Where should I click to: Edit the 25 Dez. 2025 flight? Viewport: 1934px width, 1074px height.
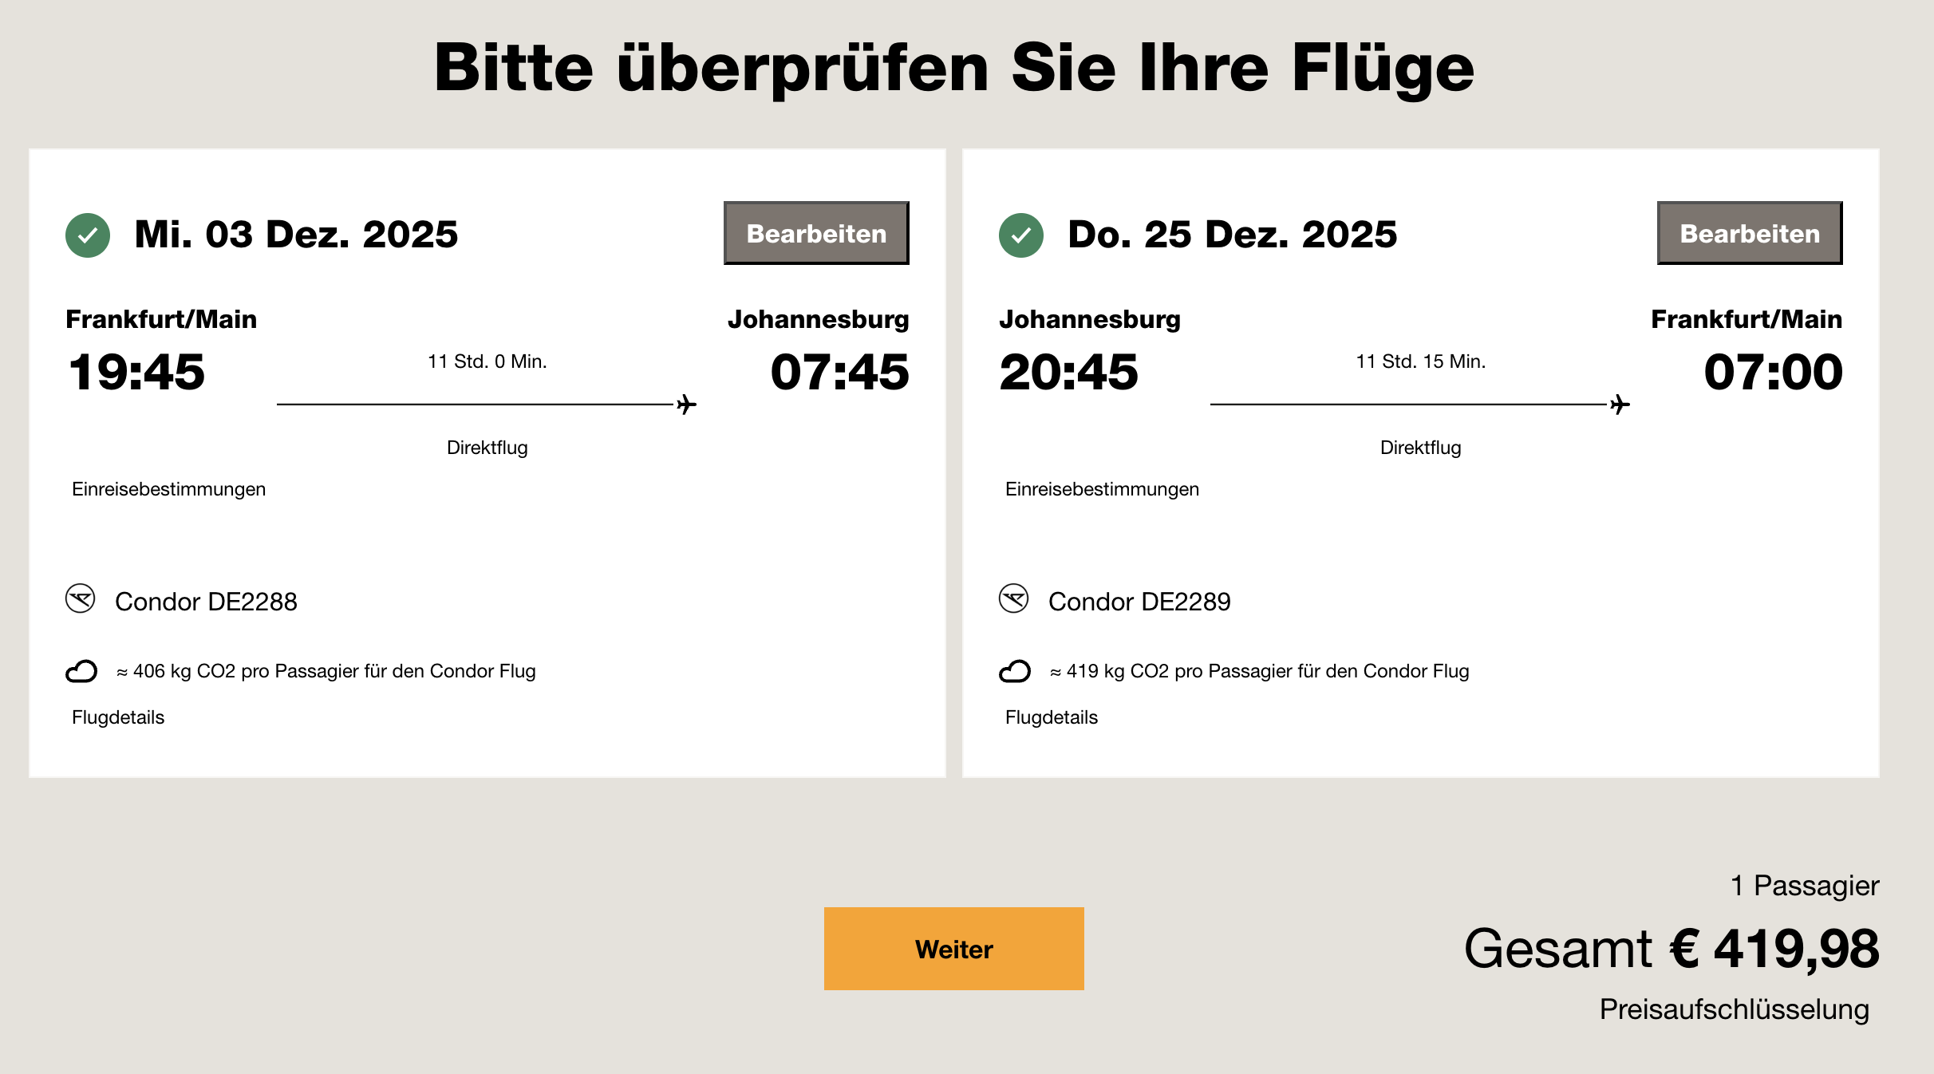tap(1750, 233)
